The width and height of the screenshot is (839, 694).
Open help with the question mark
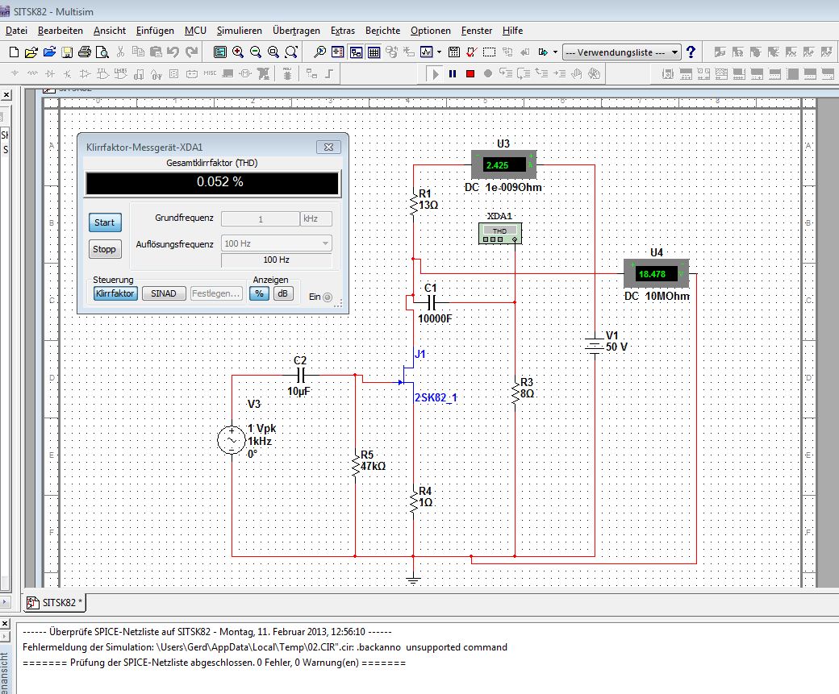click(691, 52)
